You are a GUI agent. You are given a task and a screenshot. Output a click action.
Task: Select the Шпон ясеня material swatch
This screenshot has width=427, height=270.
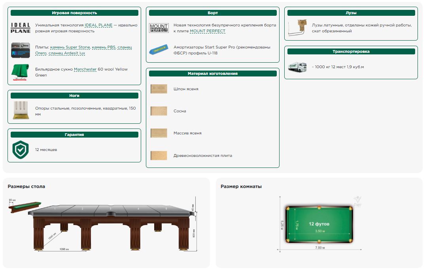click(x=159, y=89)
